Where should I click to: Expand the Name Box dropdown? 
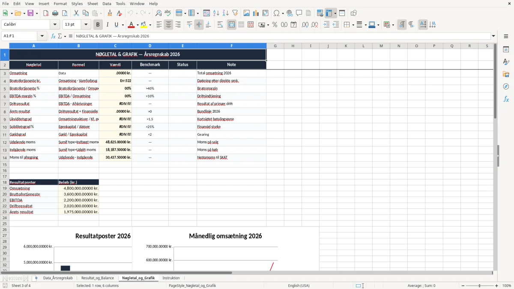tap(42, 36)
